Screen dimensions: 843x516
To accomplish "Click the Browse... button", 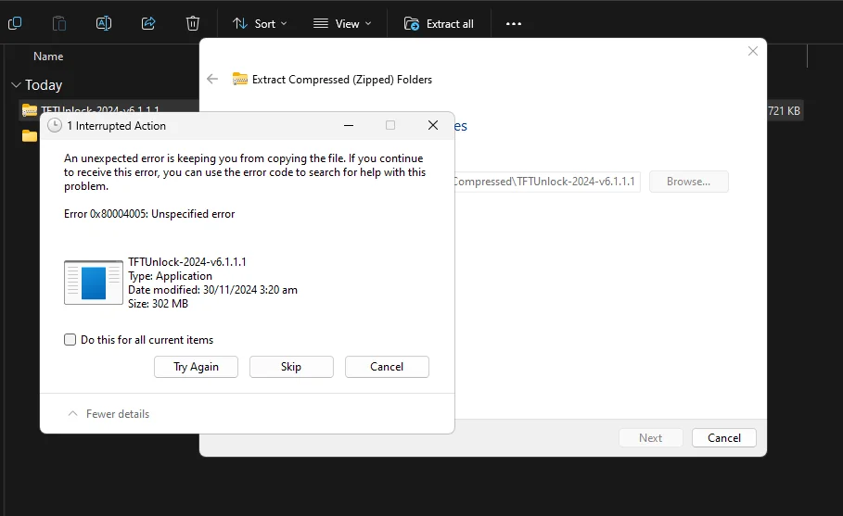I will [x=689, y=182].
